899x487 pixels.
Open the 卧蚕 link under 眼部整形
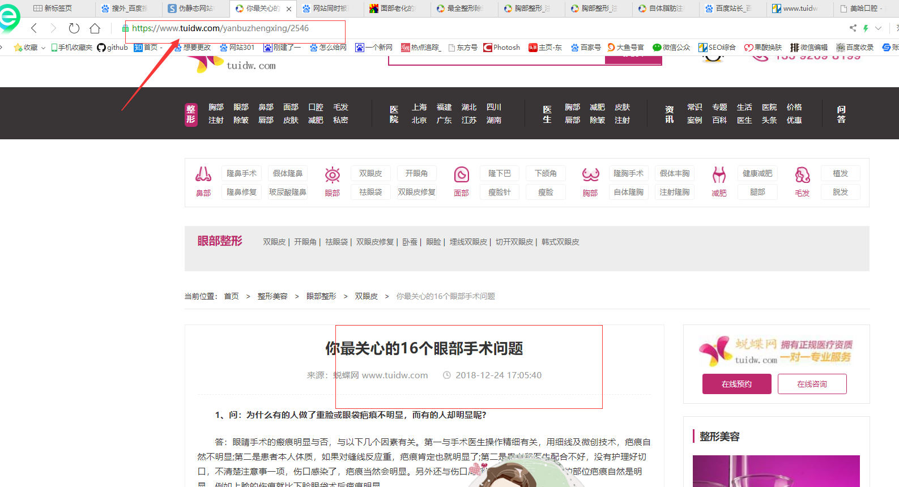tap(410, 242)
